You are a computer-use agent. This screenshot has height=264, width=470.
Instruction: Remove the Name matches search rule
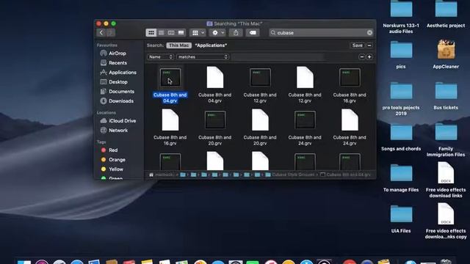click(362, 57)
